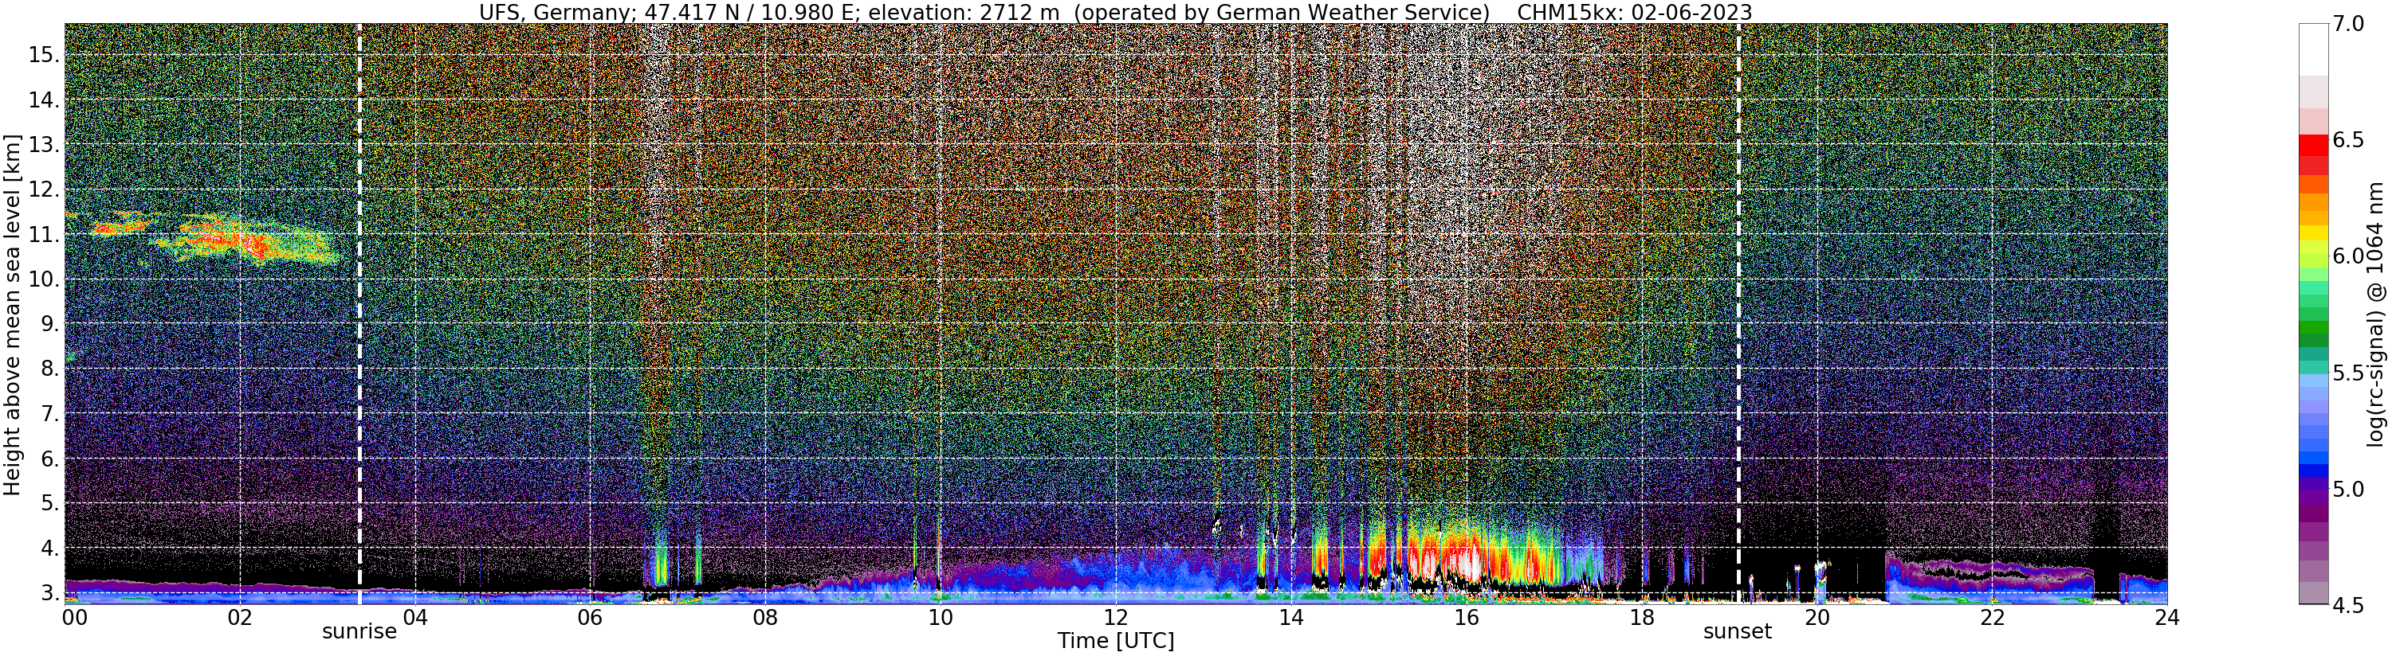Click the height axis tick "5."

click(x=49, y=503)
